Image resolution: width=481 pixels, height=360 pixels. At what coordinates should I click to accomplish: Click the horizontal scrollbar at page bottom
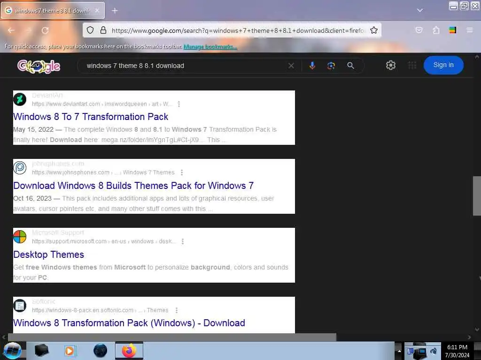pyautogui.click(x=172, y=337)
